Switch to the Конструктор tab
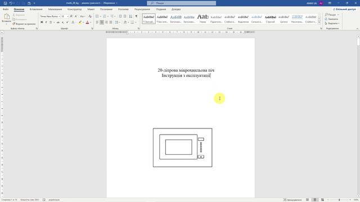This screenshot has width=360, height=202. pyautogui.click(x=75, y=10)
